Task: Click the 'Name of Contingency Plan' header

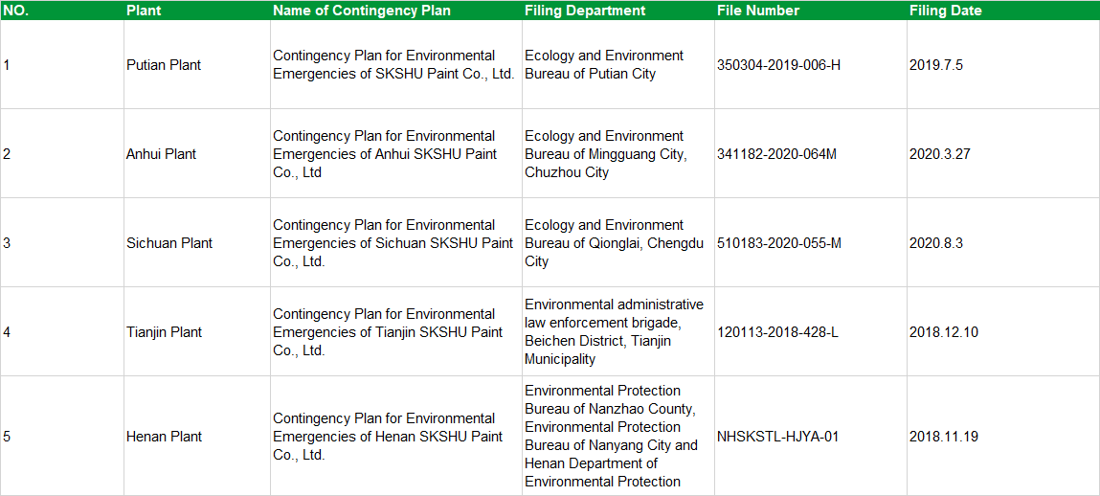Action: [x=361, y=11]
